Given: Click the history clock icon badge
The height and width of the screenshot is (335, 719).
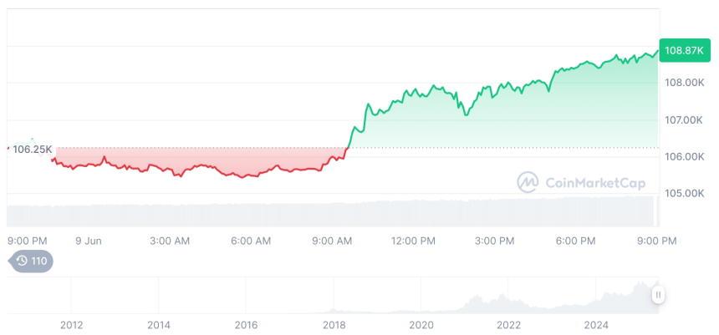Looking at the screenshot, I should (31, 261).
